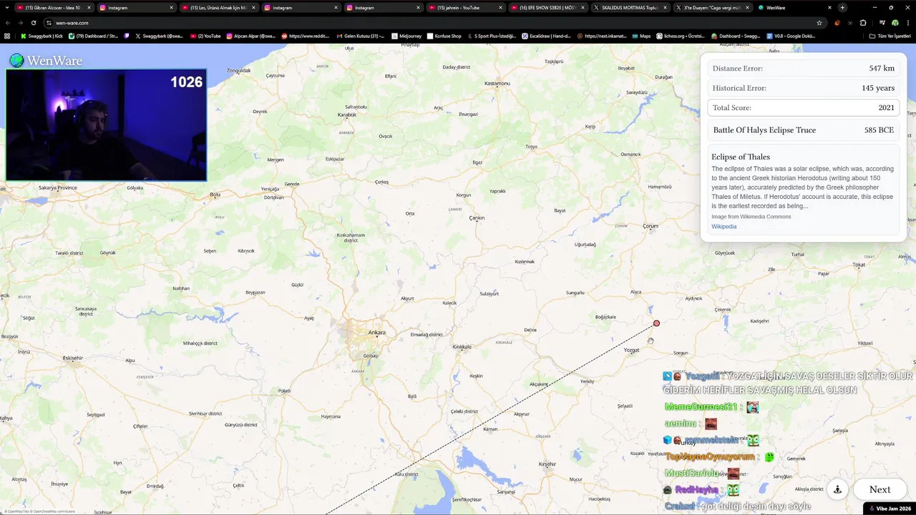This screenshot has width=916, height=515.
Task: Open Tüm Yer İşaretleri bookmarks folder
Action: pyautogui.click(x=890, y=36)
